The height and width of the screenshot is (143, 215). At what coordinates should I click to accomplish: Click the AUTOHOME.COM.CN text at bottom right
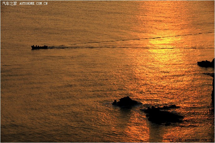[199, 140]
